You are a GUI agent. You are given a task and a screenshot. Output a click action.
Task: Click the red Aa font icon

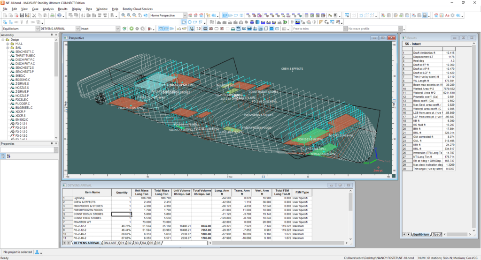click(x=447, y=15)
